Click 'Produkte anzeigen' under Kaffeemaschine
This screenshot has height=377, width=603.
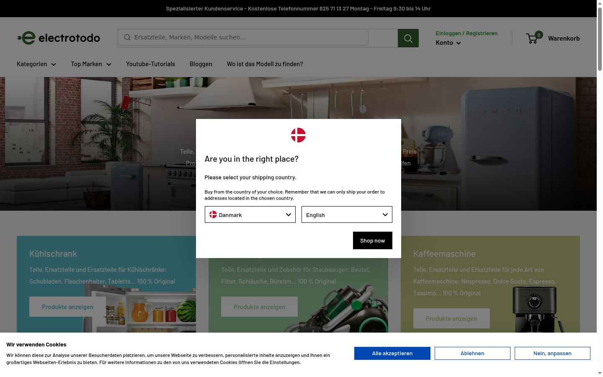tap(451, 318)
